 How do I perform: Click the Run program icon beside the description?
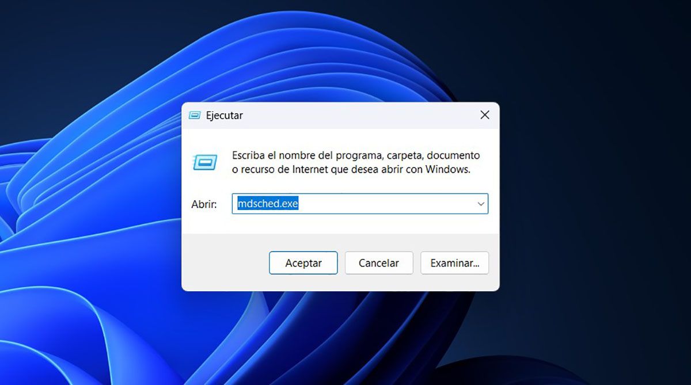tap(204, 163)
